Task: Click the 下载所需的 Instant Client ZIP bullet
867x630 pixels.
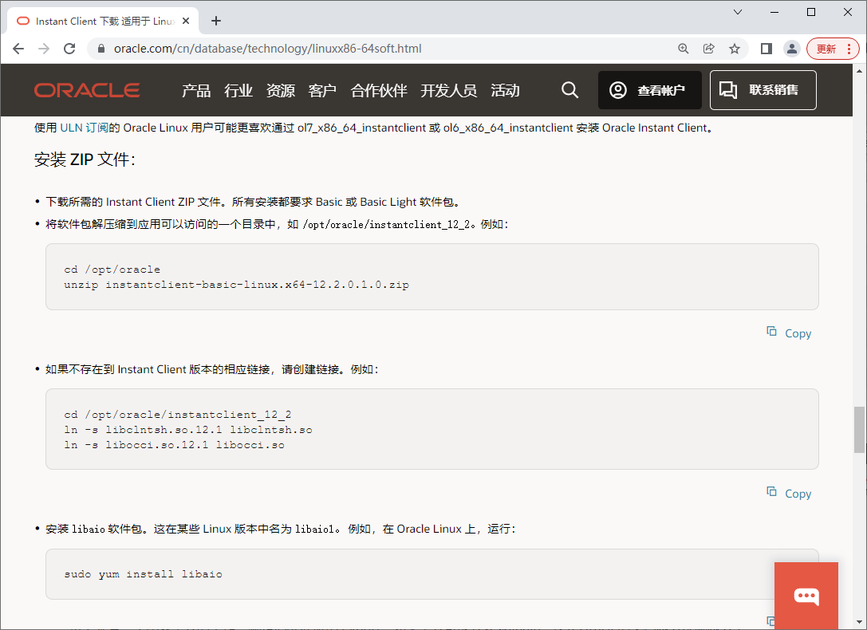Action: pyautogui.click(x=254, y=202)
